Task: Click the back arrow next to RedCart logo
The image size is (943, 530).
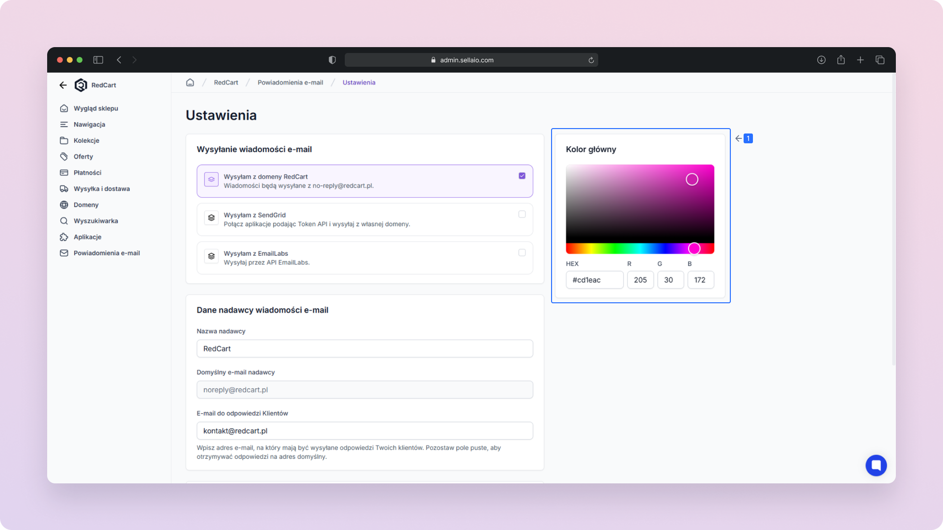Action: [63, 85]
